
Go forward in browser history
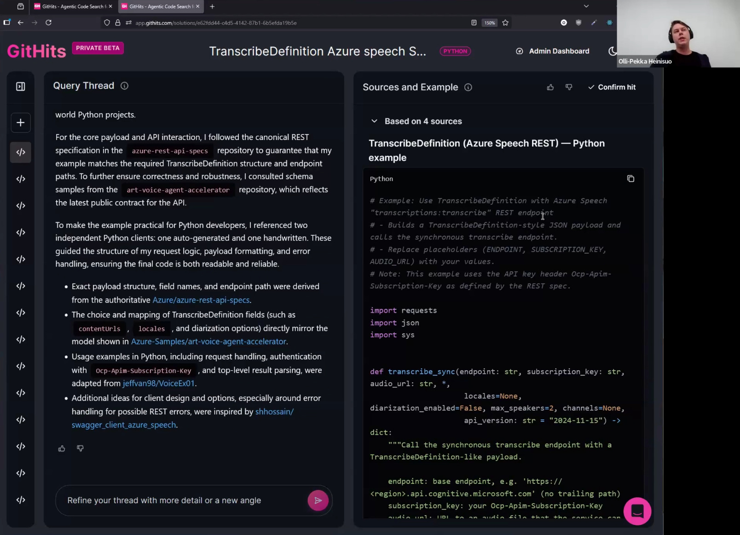click(35, 23)
